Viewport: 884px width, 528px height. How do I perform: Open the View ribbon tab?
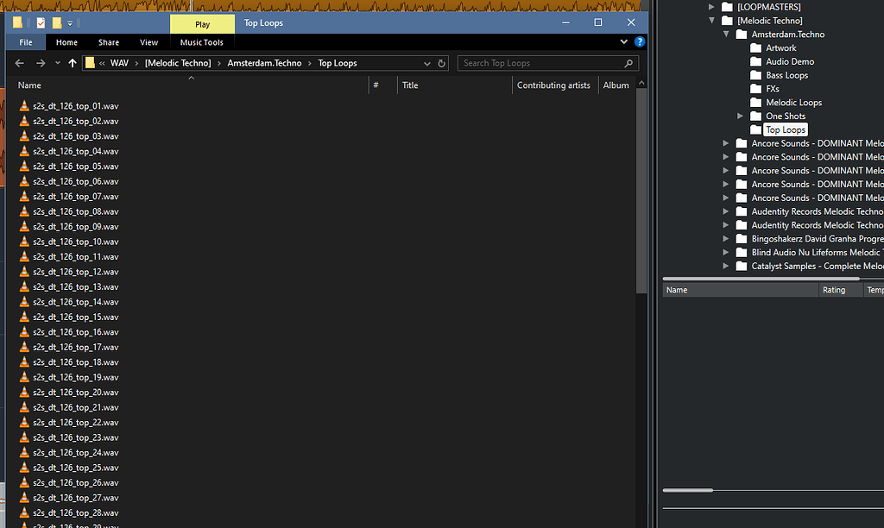click(x=148, y=41)
